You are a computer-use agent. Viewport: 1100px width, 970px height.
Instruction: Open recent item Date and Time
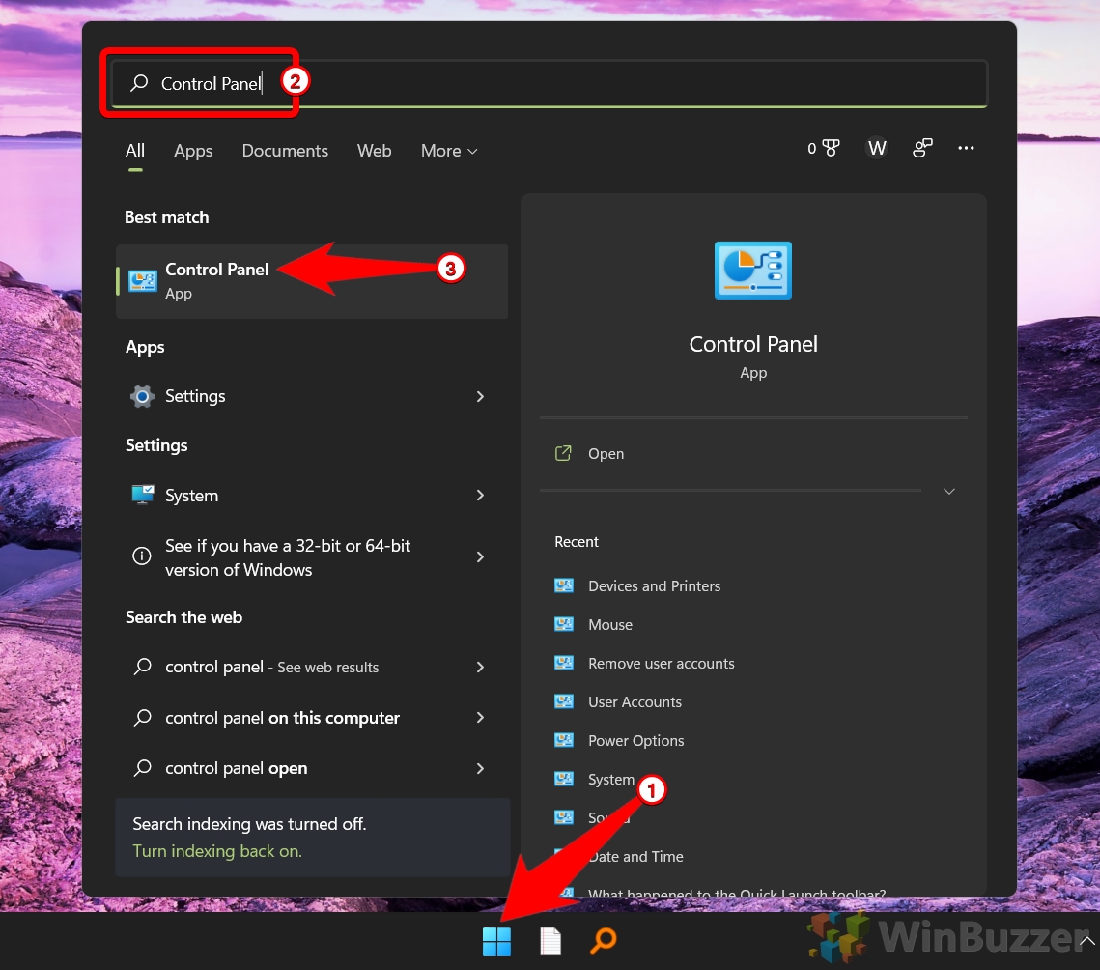click(x=635, y=856)
